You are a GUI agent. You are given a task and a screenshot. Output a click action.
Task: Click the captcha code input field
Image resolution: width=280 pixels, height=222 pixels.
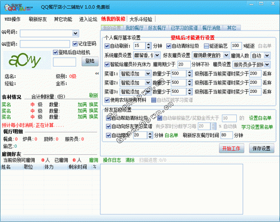pos(64,62)
